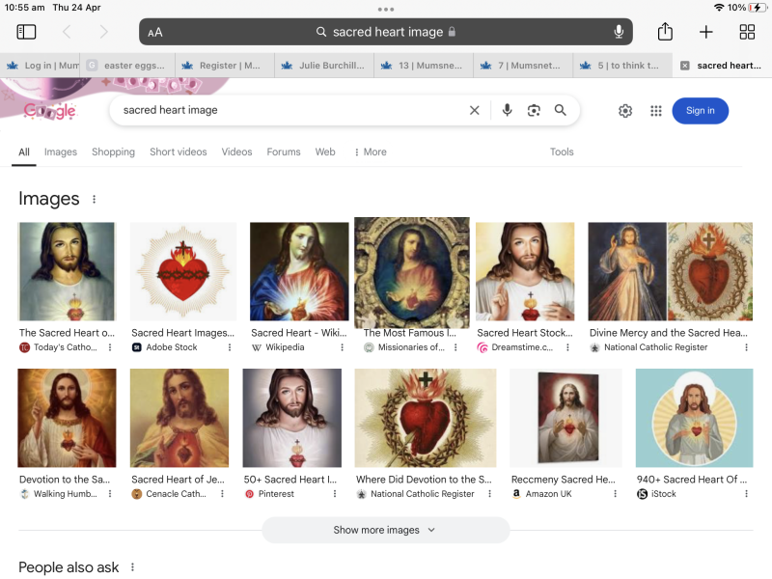Open options for Today's Catholic result
772x579 pixels.
tap(110, 347)
